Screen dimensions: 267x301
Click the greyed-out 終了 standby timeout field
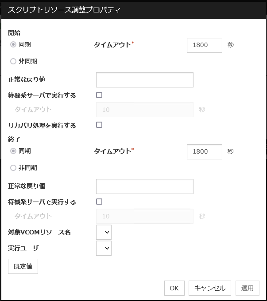point(144,216)
